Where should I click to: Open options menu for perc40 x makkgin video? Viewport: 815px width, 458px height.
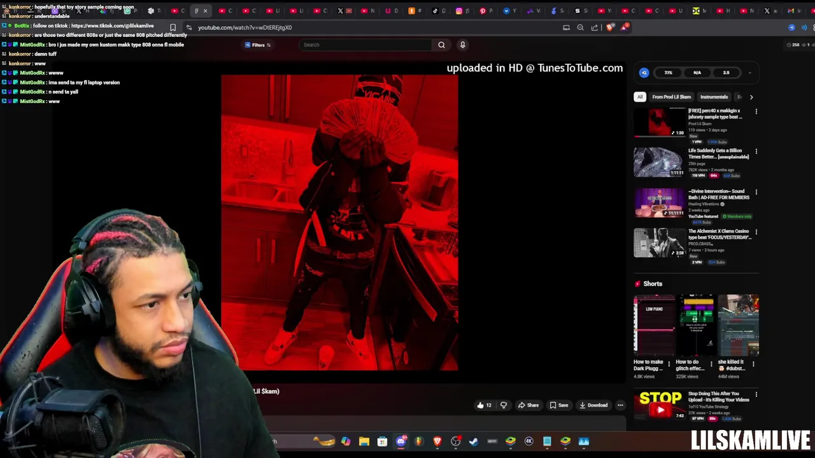pyautogui.click(x=756, y=111)
